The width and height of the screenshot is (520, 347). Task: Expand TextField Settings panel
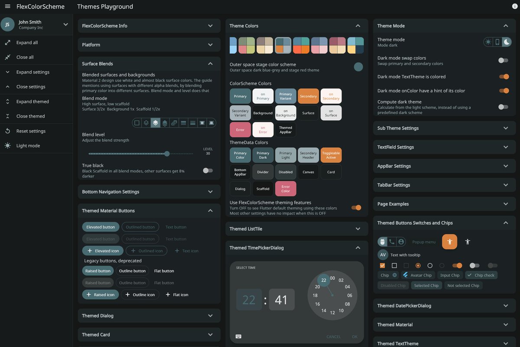pos(444,147)
